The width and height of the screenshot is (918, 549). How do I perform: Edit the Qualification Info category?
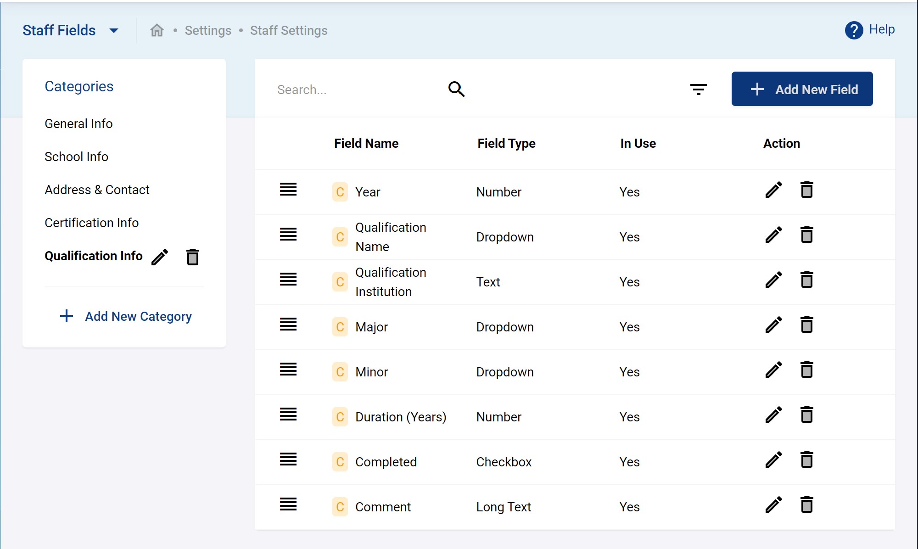pos(160,257)
